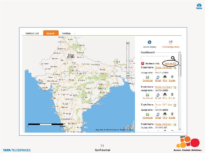
Task: Click email icon for Route 115 Pickup 1
Action: (158, 77)
